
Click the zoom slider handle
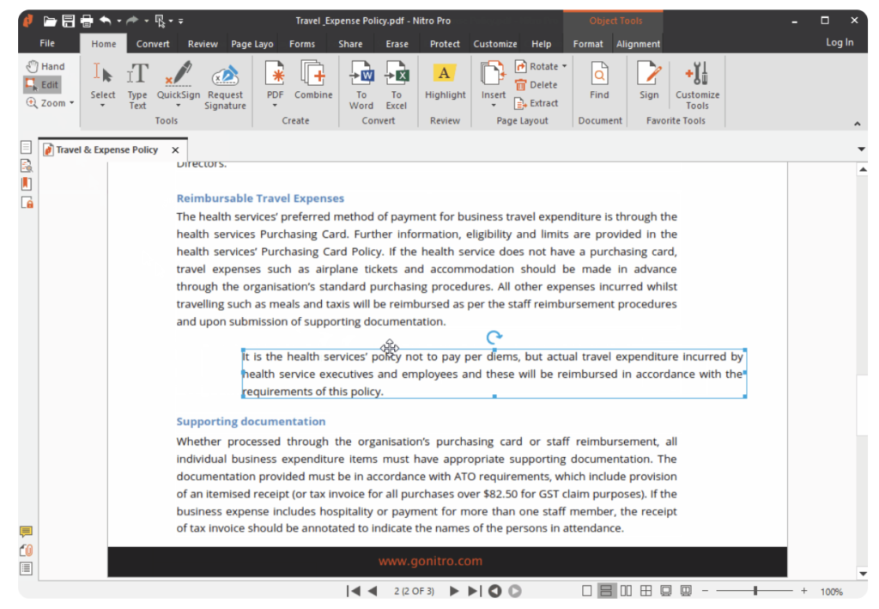755,590
